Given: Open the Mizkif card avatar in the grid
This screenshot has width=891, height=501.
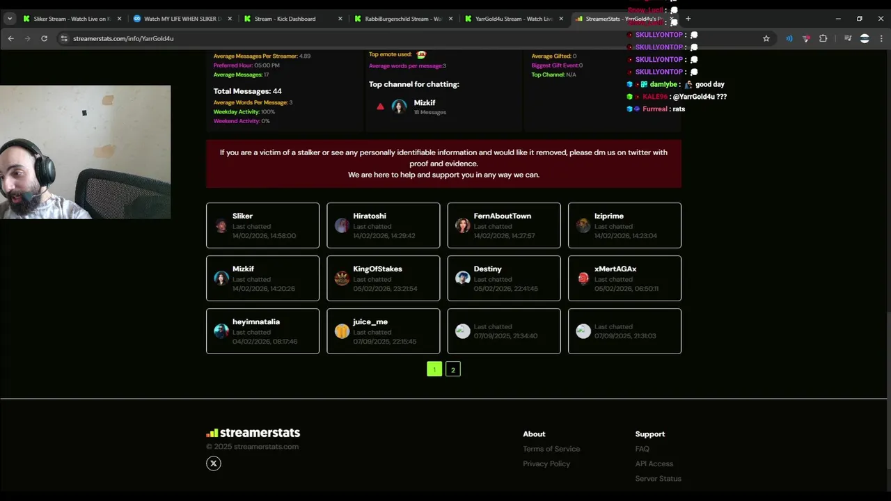Looking at the screenshot, I should [221, 278].
